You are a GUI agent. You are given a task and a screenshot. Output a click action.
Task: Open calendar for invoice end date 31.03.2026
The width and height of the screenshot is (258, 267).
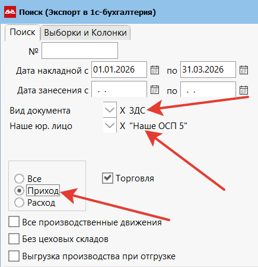coord(244,70)
